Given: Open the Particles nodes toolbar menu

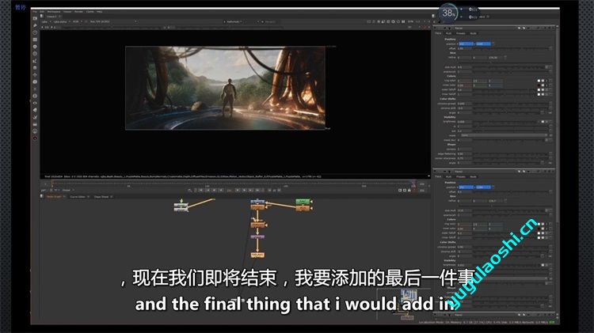Looking at the screenshot, I should (35, 89).
